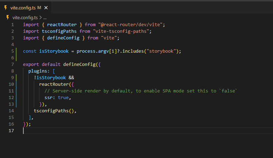273x158 pixels.
Task: Open vite.config.ts breadcrumb segment
Action: pyautogui.click(x=25, y=17)
